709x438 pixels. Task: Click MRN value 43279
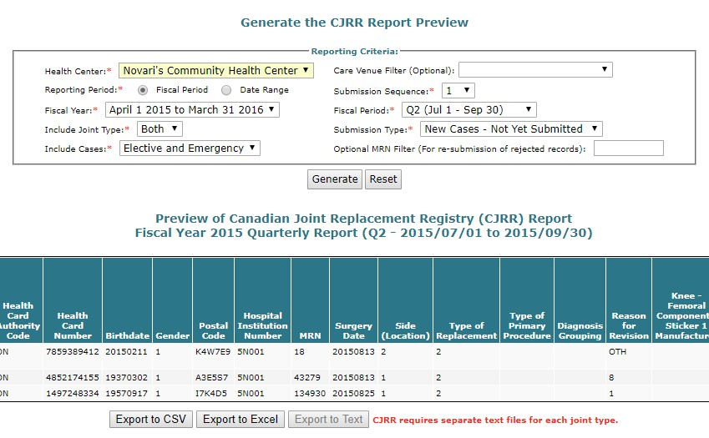(307, 377)
